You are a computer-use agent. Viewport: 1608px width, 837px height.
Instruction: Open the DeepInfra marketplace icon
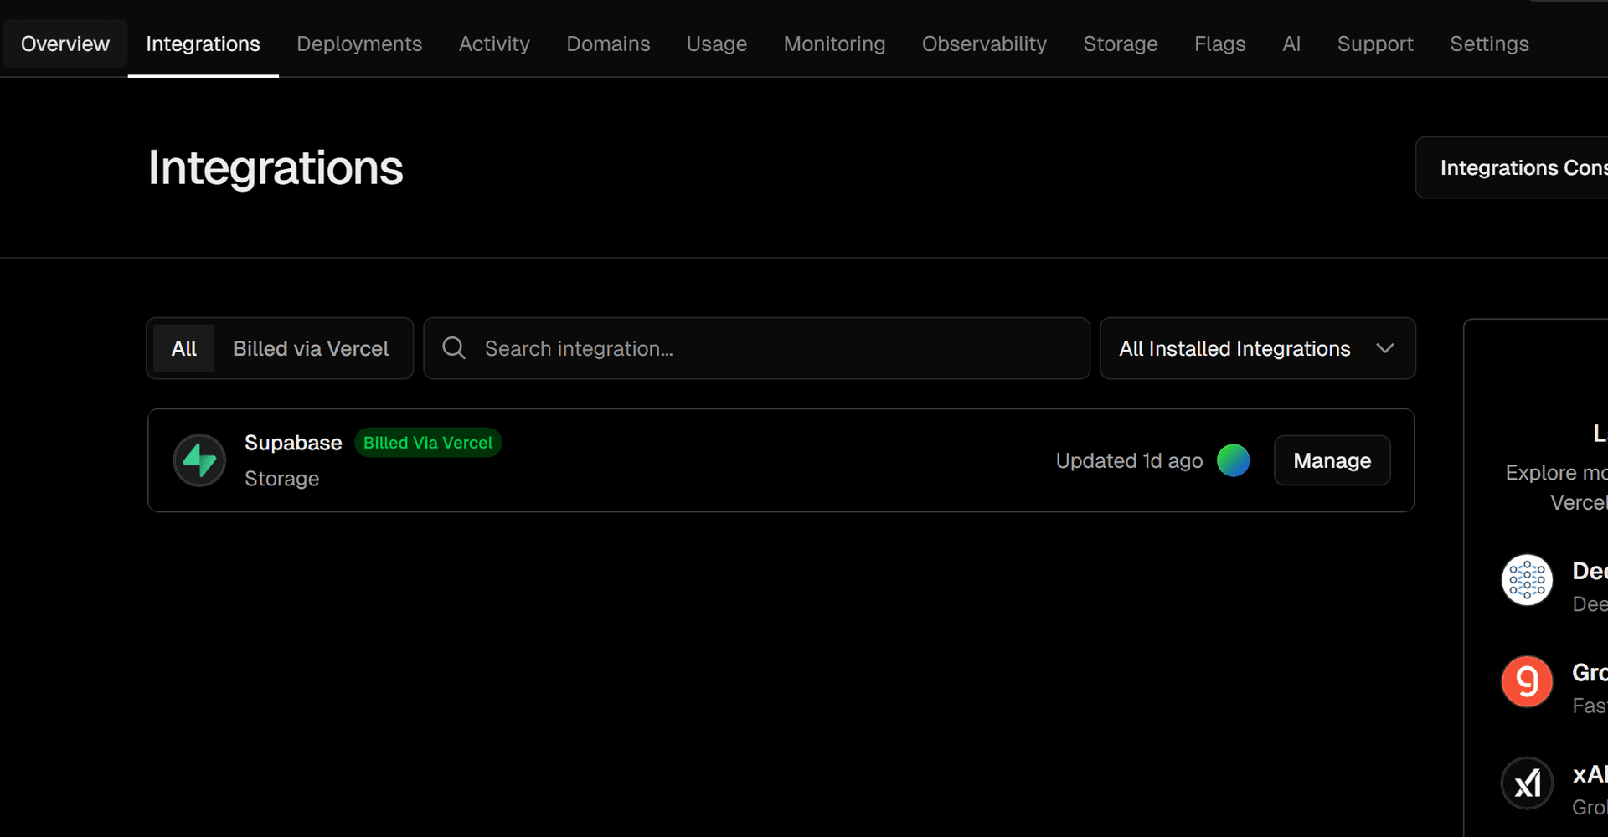(1527, 580)
